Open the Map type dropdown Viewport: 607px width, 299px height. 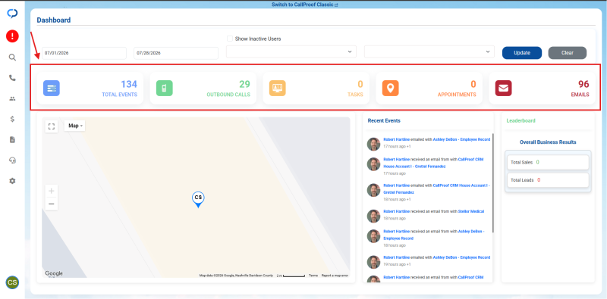74,126
